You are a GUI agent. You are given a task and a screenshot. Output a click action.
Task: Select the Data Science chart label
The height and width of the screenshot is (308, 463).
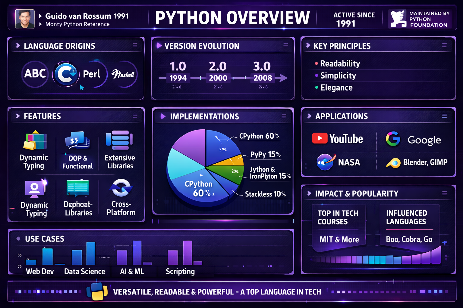pos(85,271)
